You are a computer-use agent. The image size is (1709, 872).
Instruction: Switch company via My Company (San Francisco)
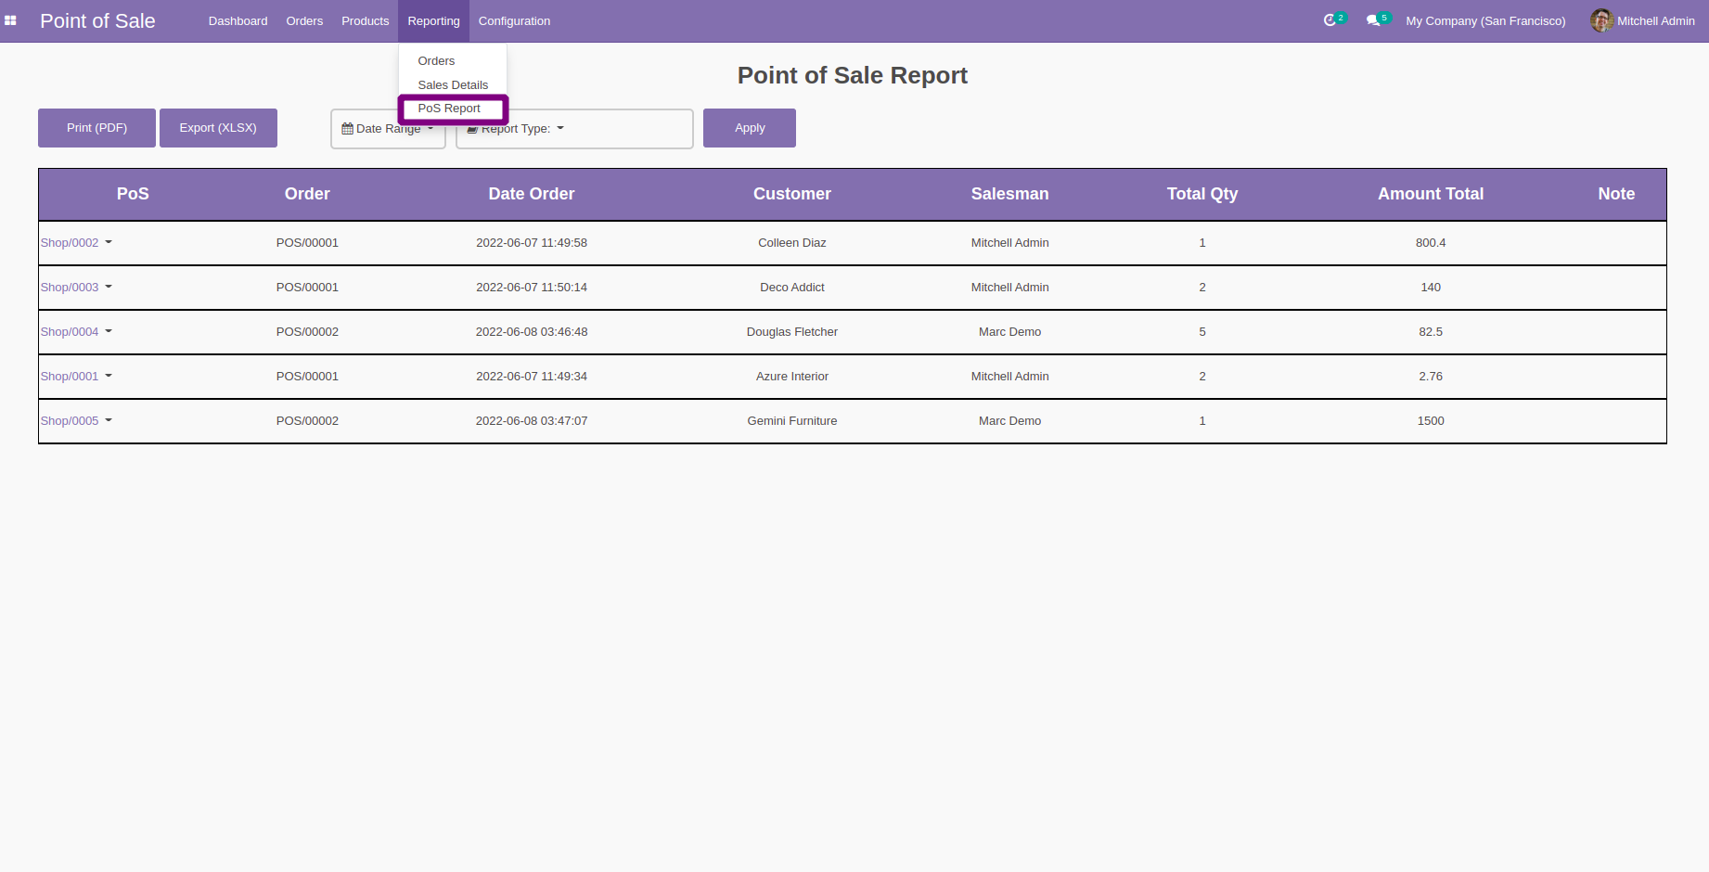[1484, 20]
